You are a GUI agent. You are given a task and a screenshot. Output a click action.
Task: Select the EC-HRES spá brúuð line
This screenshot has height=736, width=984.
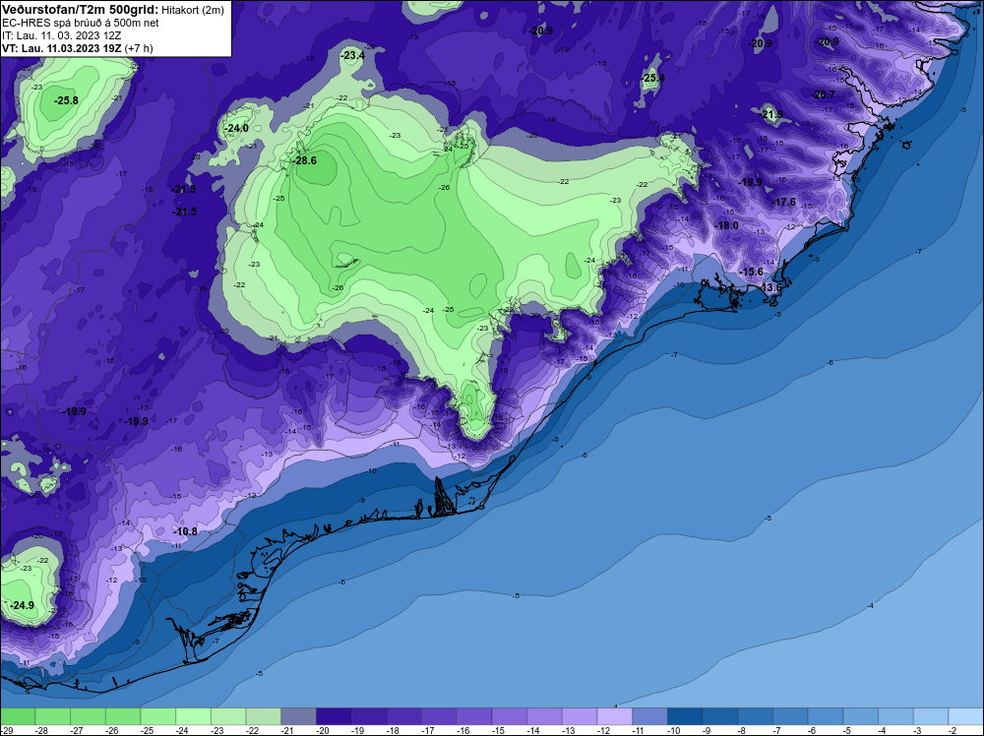click(x=81, y=23)
